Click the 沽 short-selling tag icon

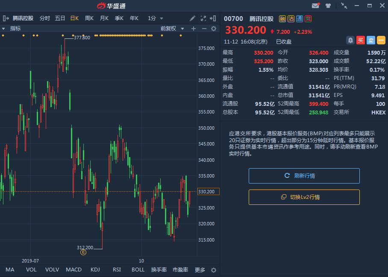click(291, 19)
